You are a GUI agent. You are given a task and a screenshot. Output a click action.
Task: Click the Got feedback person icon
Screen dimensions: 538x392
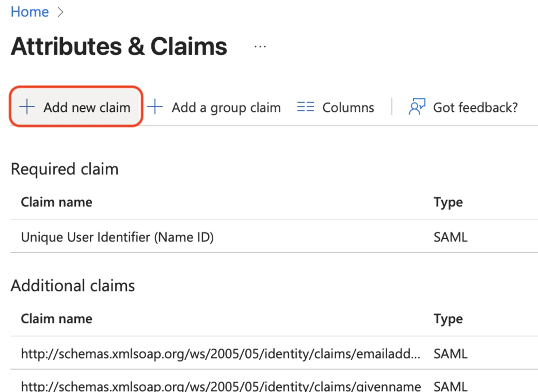416,107
